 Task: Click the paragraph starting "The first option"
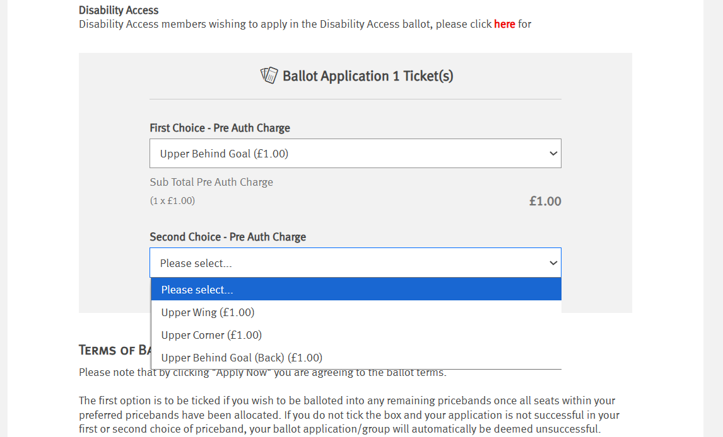pos(347,415)
